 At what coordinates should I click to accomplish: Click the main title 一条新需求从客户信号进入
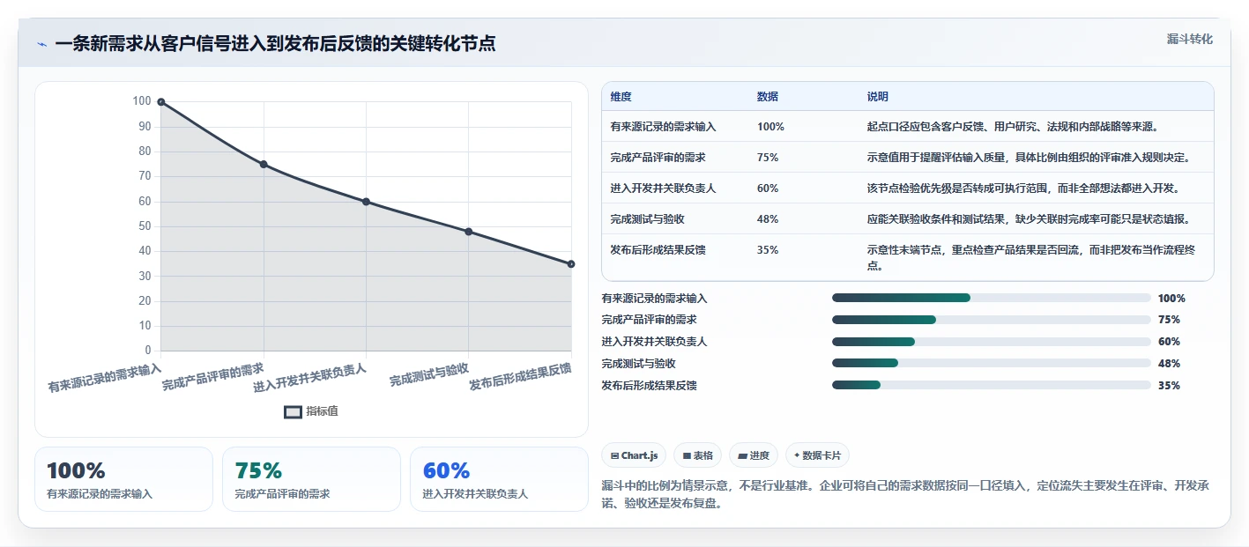point(274,44)
